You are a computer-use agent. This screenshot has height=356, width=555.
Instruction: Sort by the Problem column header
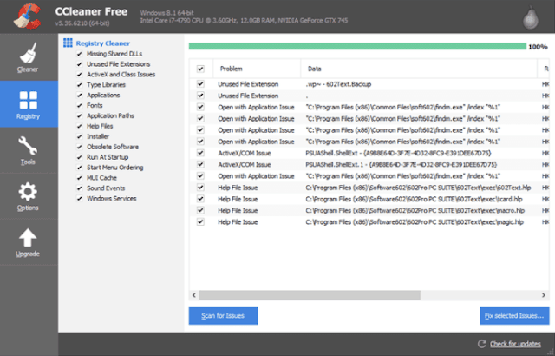coord(257,69)
